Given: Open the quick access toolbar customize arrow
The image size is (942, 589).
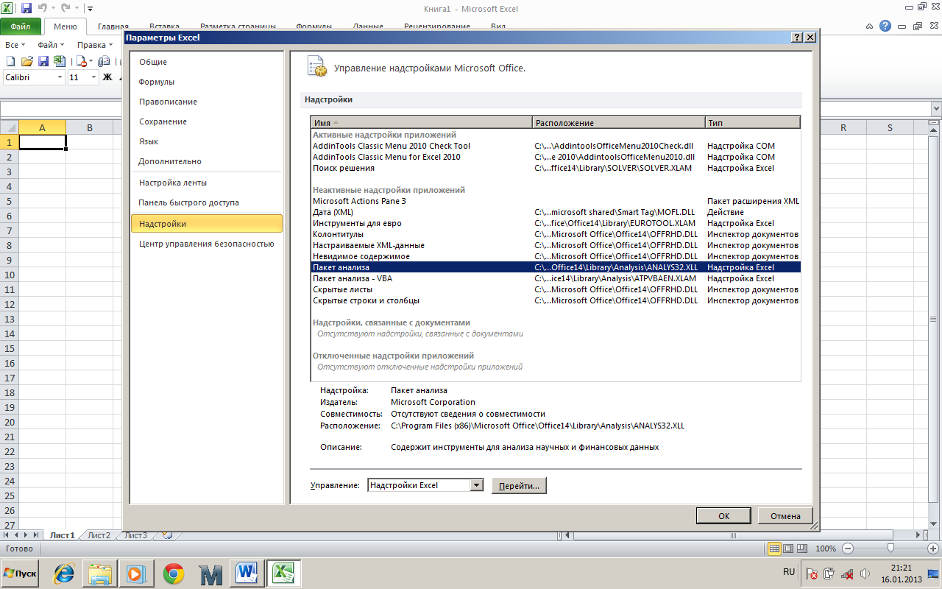Looking at the screenshot, I should point(90,9).
